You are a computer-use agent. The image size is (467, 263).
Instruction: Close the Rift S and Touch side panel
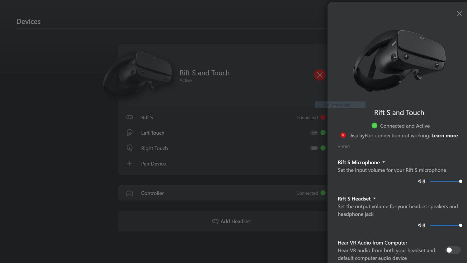459,13
